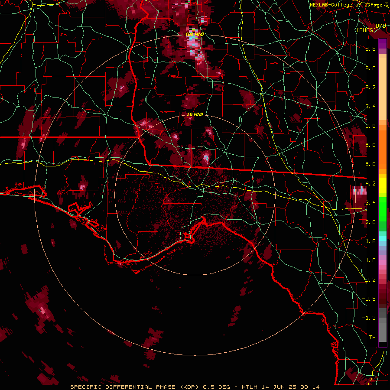The width and height of the screenshot is (390, 390).
Task: Click the 9.0 value on the color scale
Action: [370, 68]
